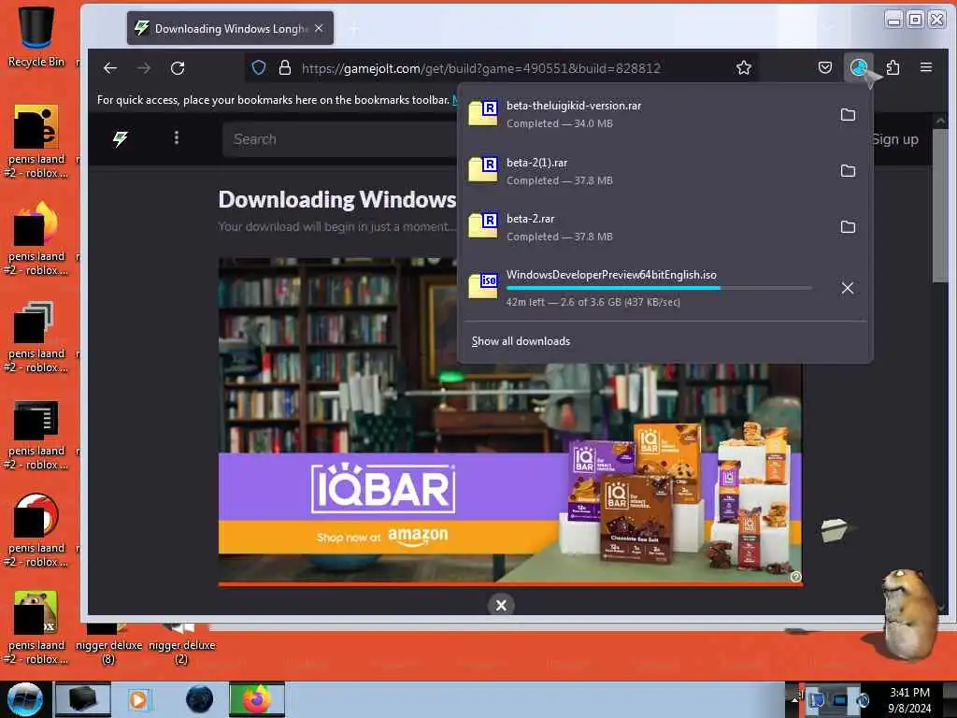Open the black box app on taskbar
Image resolution: width=957 pixels, height=718 pixels.
83,699
